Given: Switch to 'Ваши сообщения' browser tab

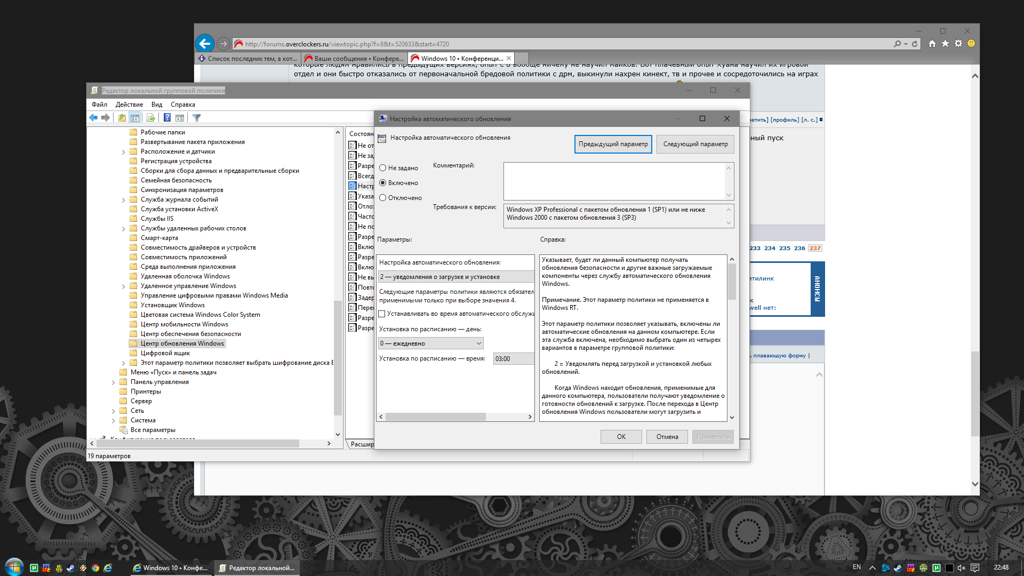Looking at the screenshot, I should [354, 59].
